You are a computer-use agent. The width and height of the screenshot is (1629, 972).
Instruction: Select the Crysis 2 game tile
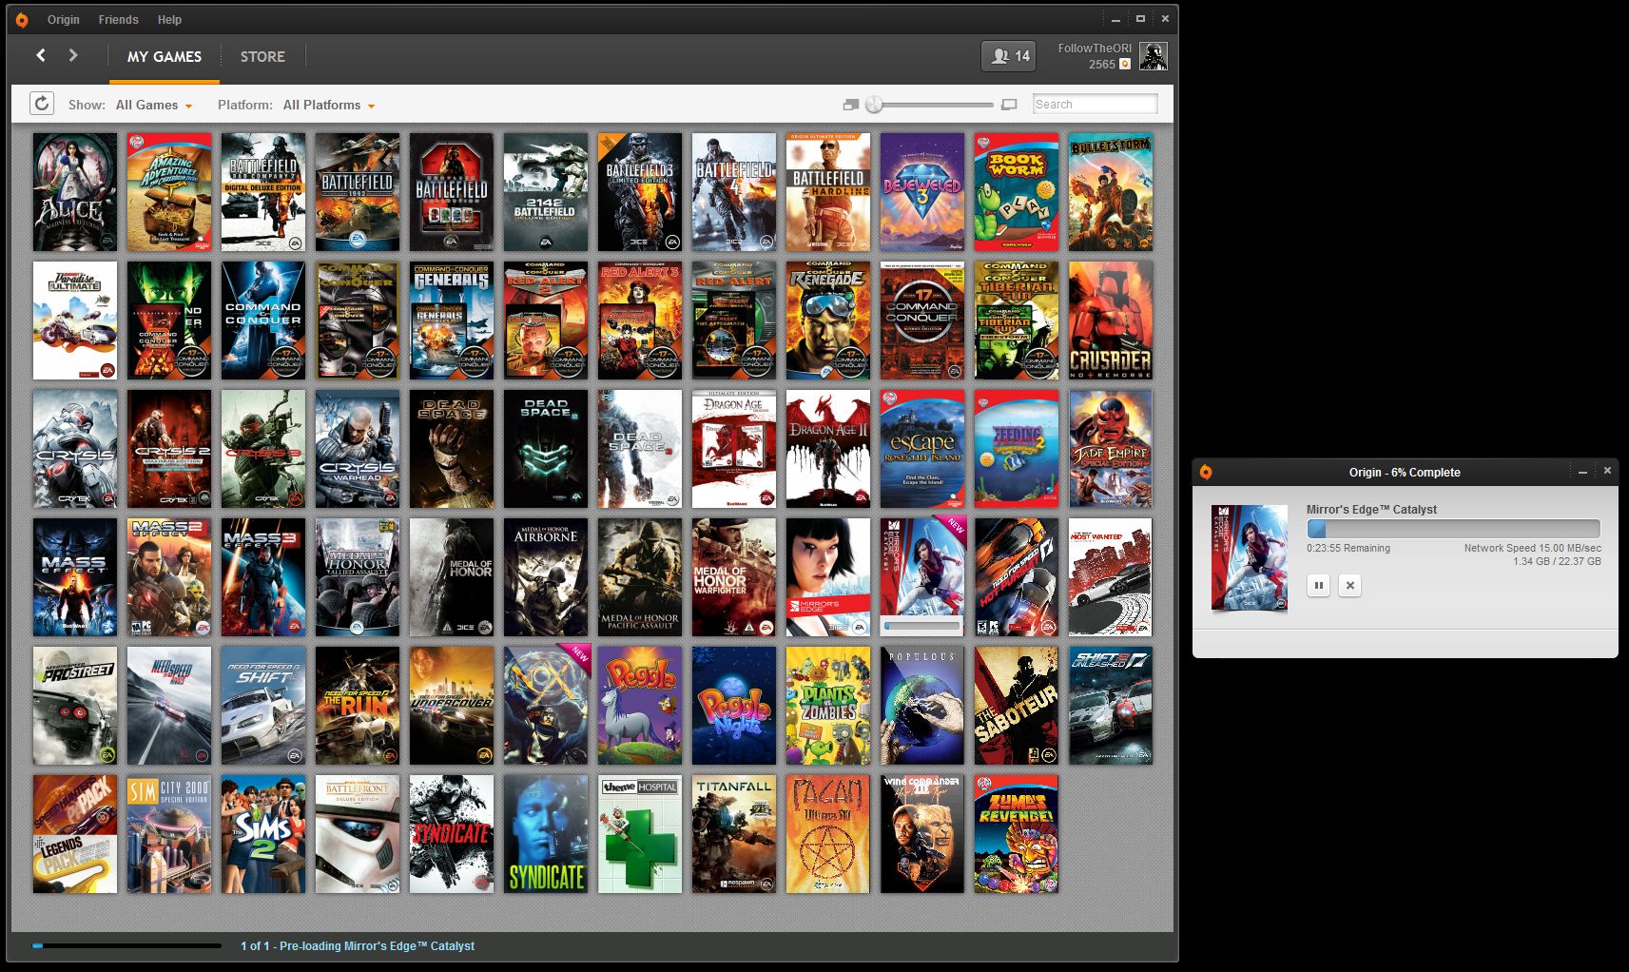click(x=169, y=449)
